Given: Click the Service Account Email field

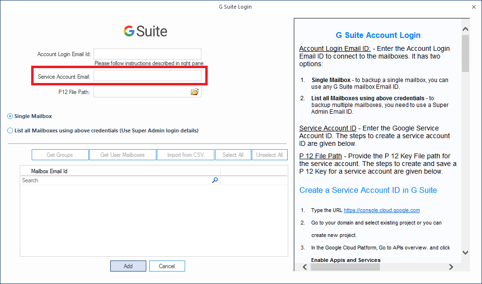Looking at the screenshot, I should click(x=148, y=76).
